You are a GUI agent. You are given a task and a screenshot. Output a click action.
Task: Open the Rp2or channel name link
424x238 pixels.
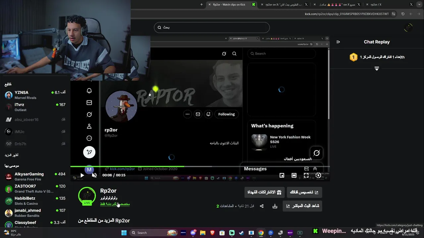click(108, 191)
